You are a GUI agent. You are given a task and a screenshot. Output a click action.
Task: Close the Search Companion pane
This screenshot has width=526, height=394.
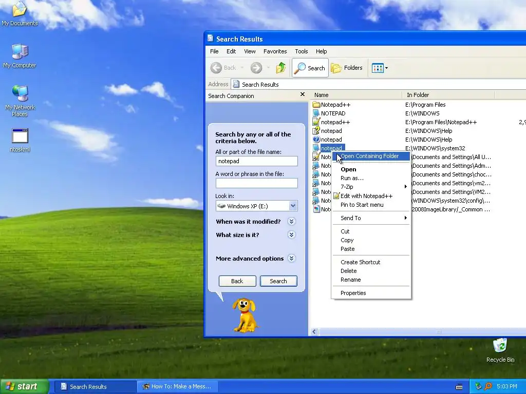pos(302,94)
